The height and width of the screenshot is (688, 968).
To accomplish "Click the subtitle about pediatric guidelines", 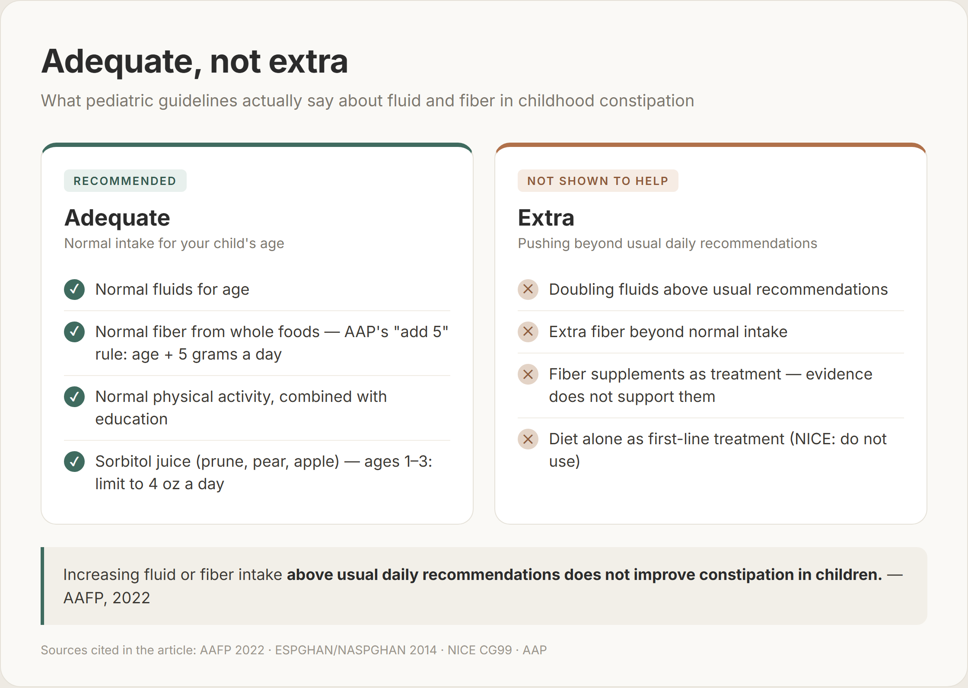I will 368,101.
